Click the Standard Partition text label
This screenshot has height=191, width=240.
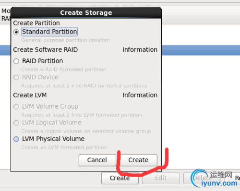49,32
